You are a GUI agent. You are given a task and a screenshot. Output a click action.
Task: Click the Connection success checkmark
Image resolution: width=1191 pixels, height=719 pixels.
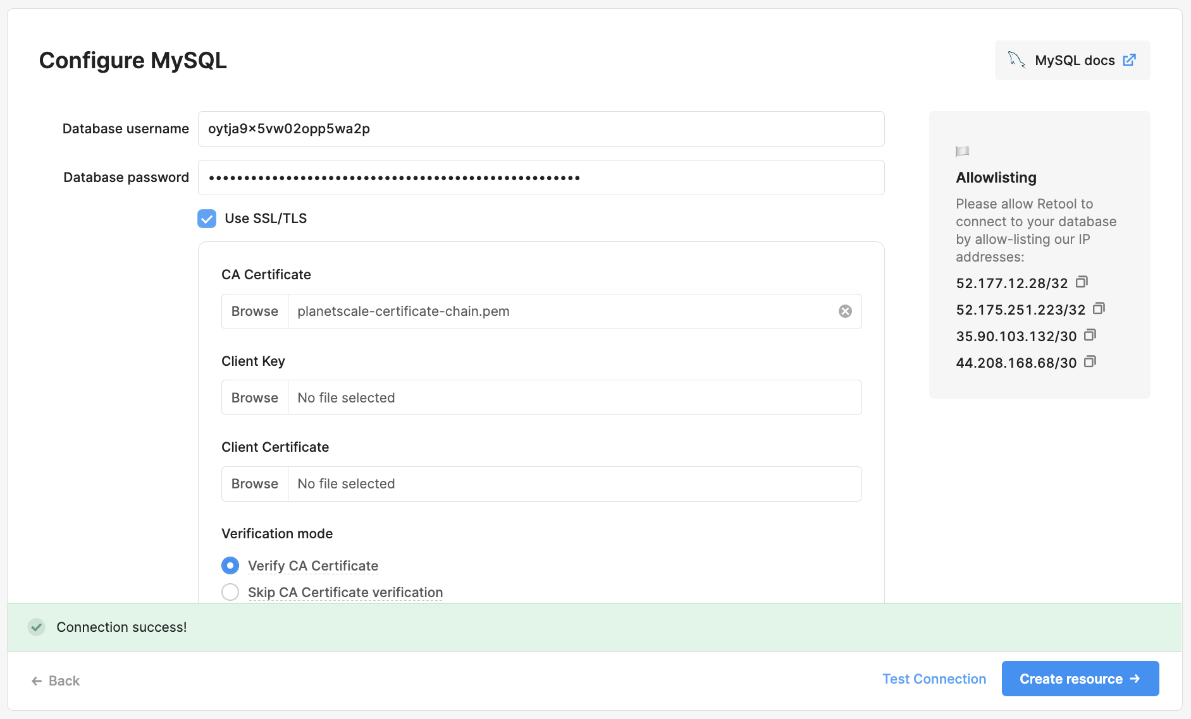pyautogui.click(x=37, y=627)
